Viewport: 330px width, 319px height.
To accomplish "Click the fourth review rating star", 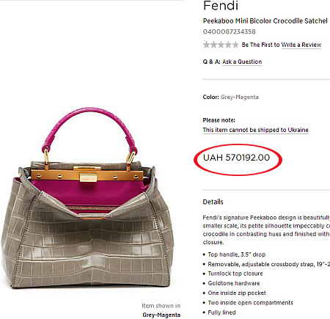I will (x=228, y=45).
